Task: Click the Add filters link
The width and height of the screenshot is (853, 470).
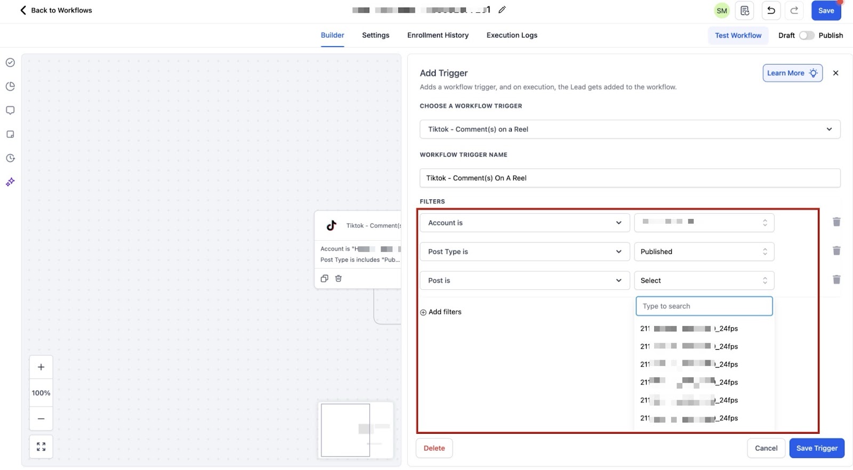Action: [441, 312]
